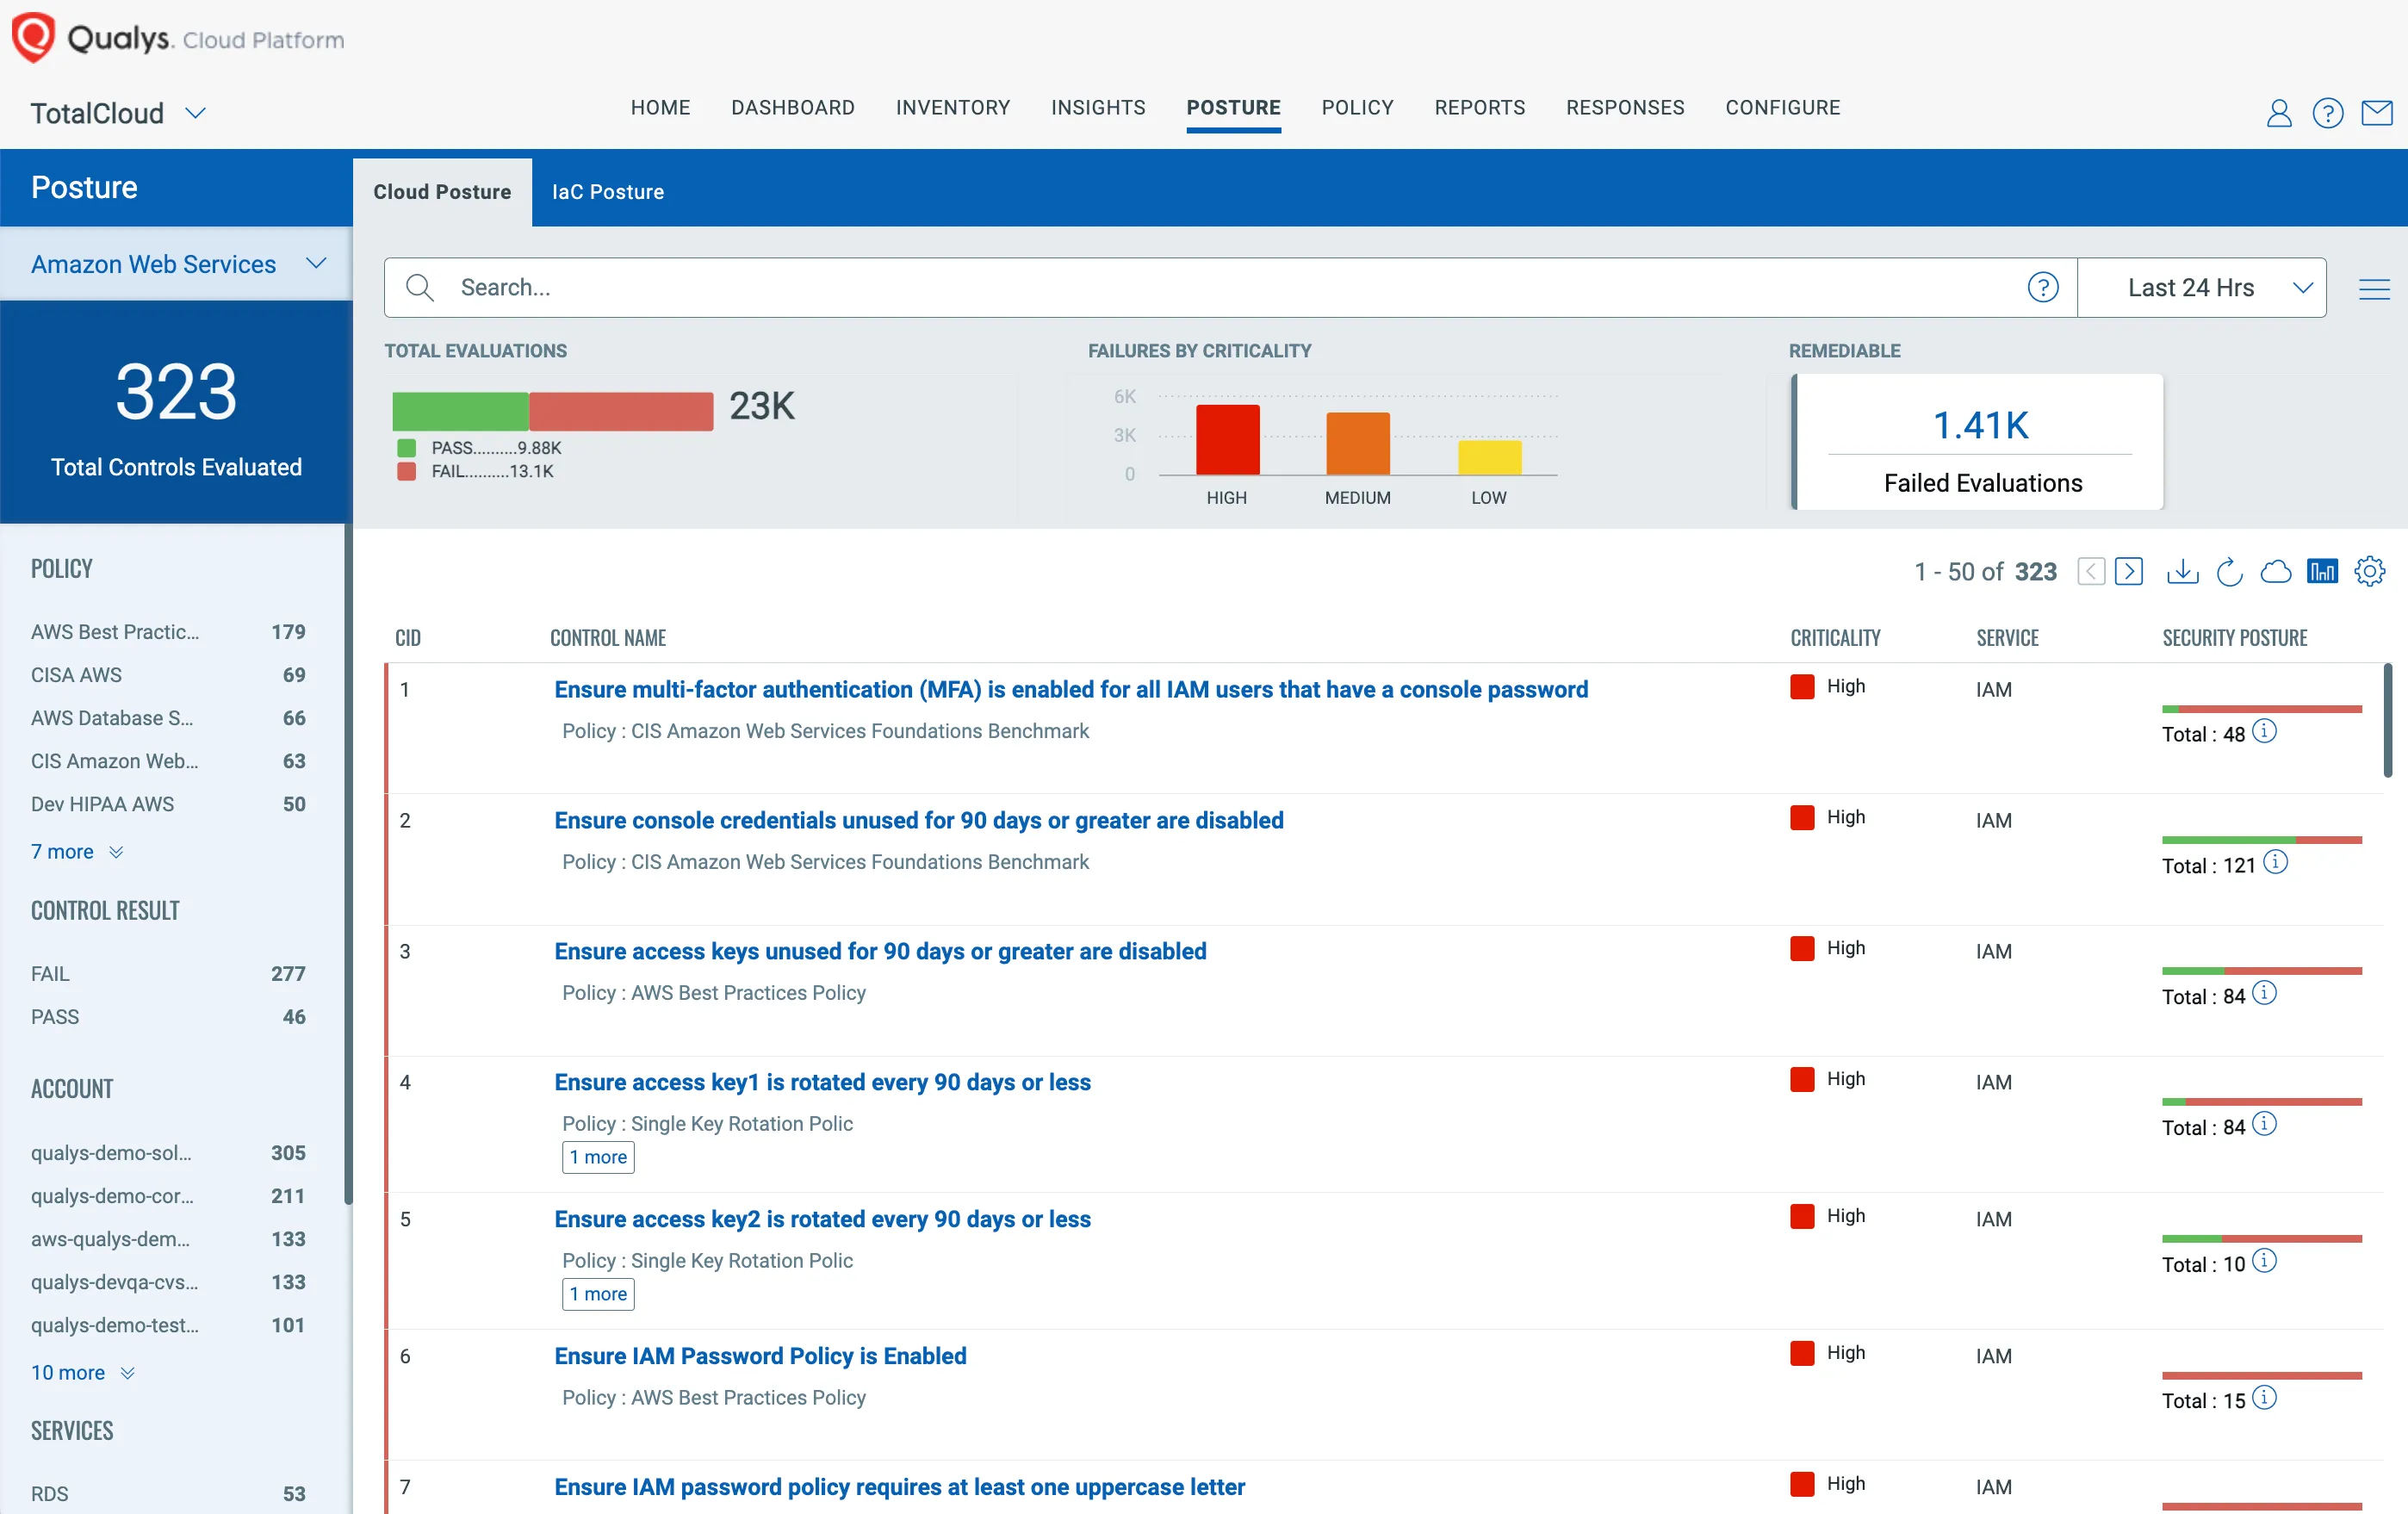2408x1514 pixels.
Task: Open the hamburger menu beside time range
Action: tap(2374, 288)
